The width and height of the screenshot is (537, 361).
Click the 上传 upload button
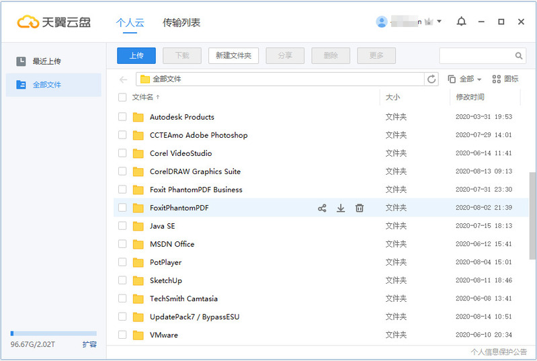tap(136, 56)
